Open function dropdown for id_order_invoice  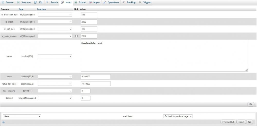tap(55, 36)
